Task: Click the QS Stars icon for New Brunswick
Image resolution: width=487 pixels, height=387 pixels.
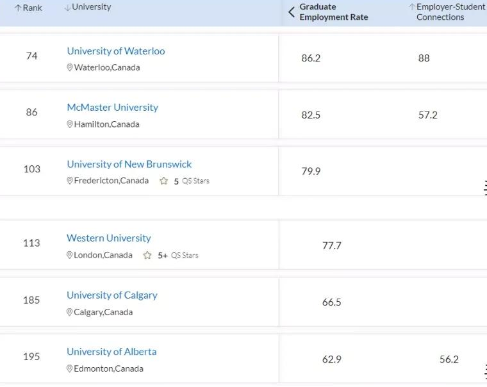Action: tap(164, 181)
